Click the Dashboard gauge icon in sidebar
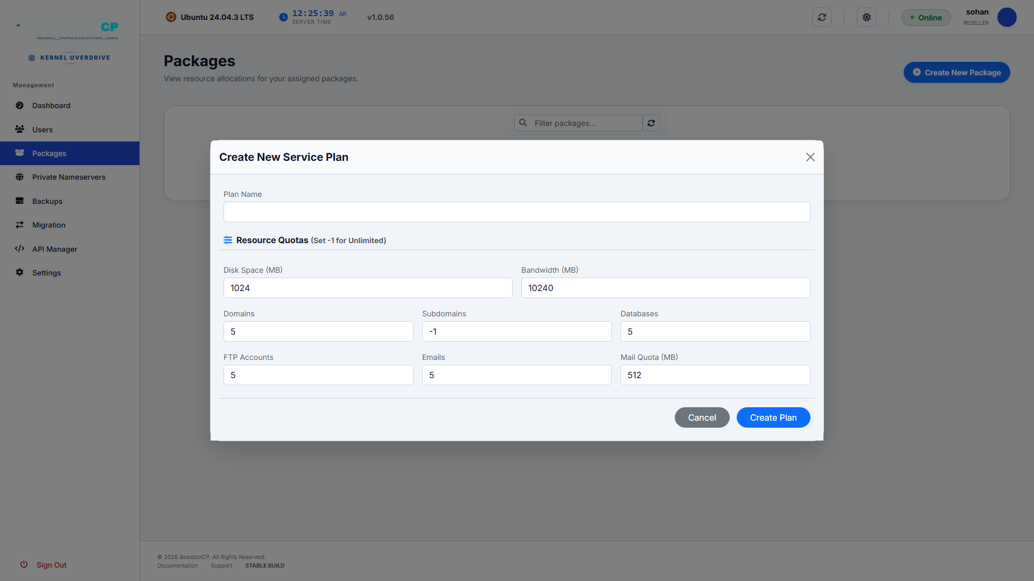Viewport: 1034px width, 581px height. pos(19,105)
